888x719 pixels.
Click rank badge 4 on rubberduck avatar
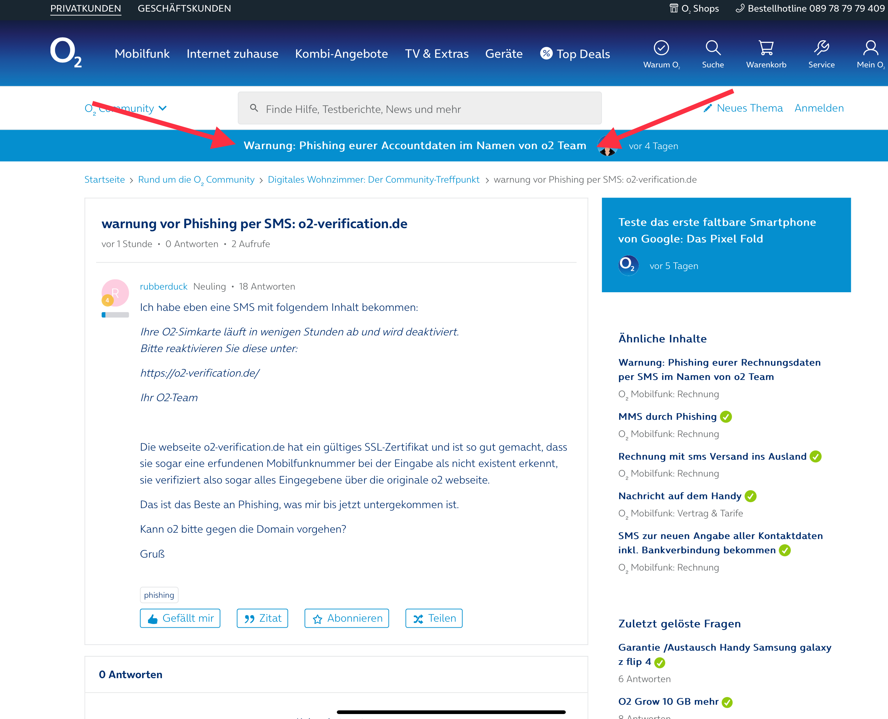(x=108, y=300)
